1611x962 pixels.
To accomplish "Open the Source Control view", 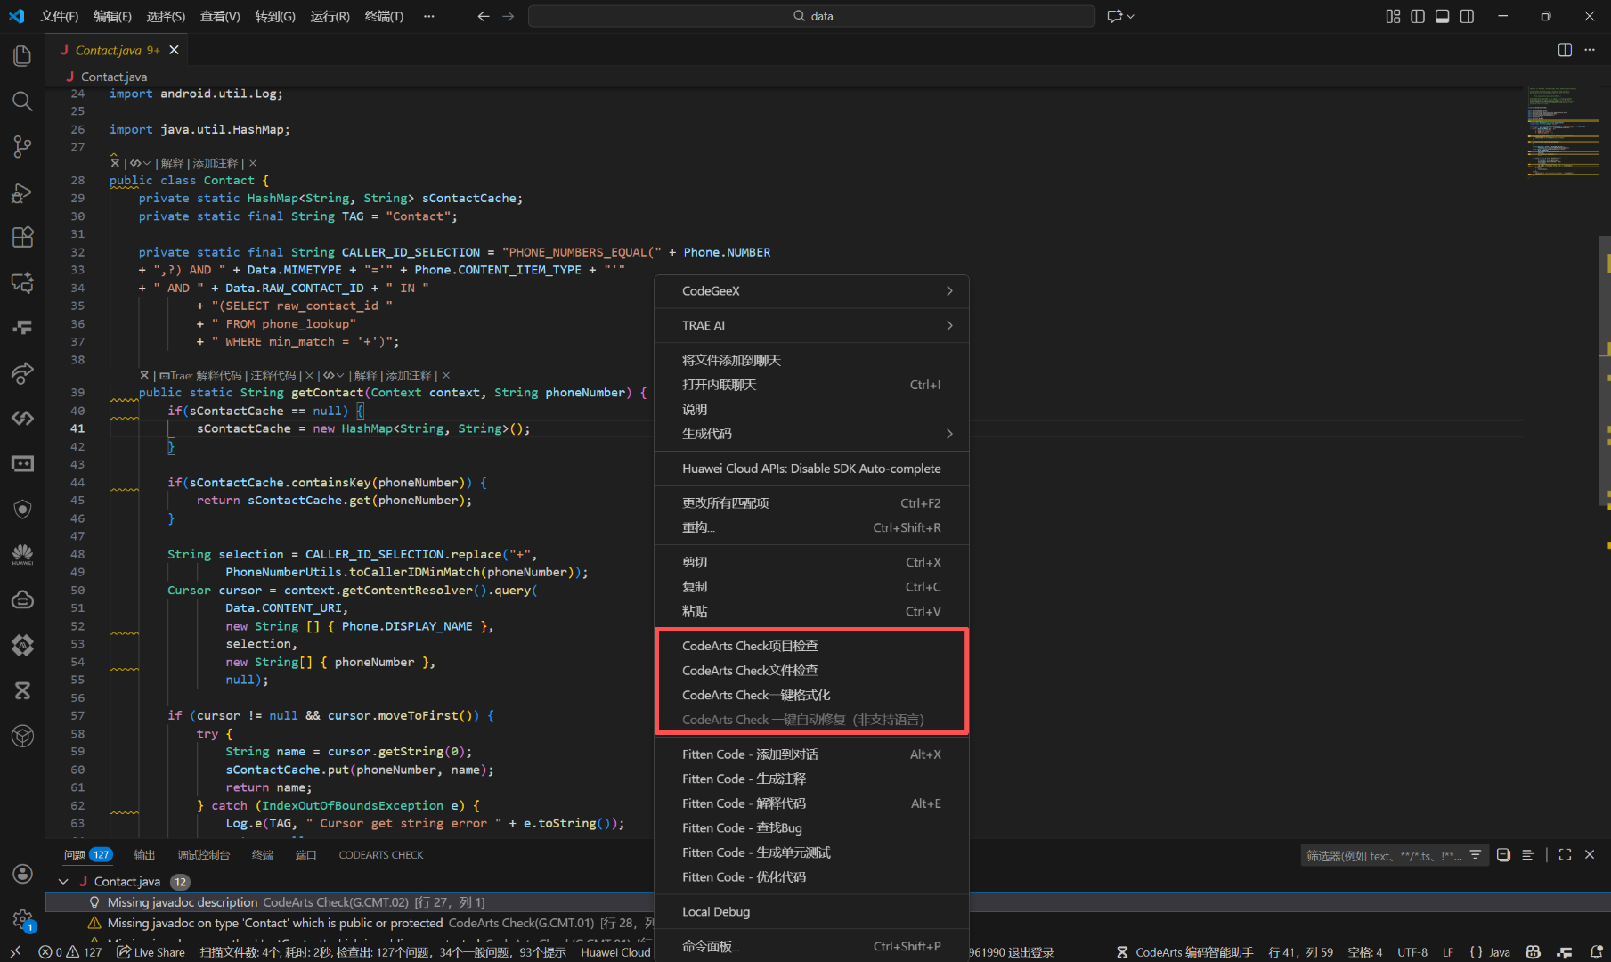I will pyautogui.click(x=22, y=147).
